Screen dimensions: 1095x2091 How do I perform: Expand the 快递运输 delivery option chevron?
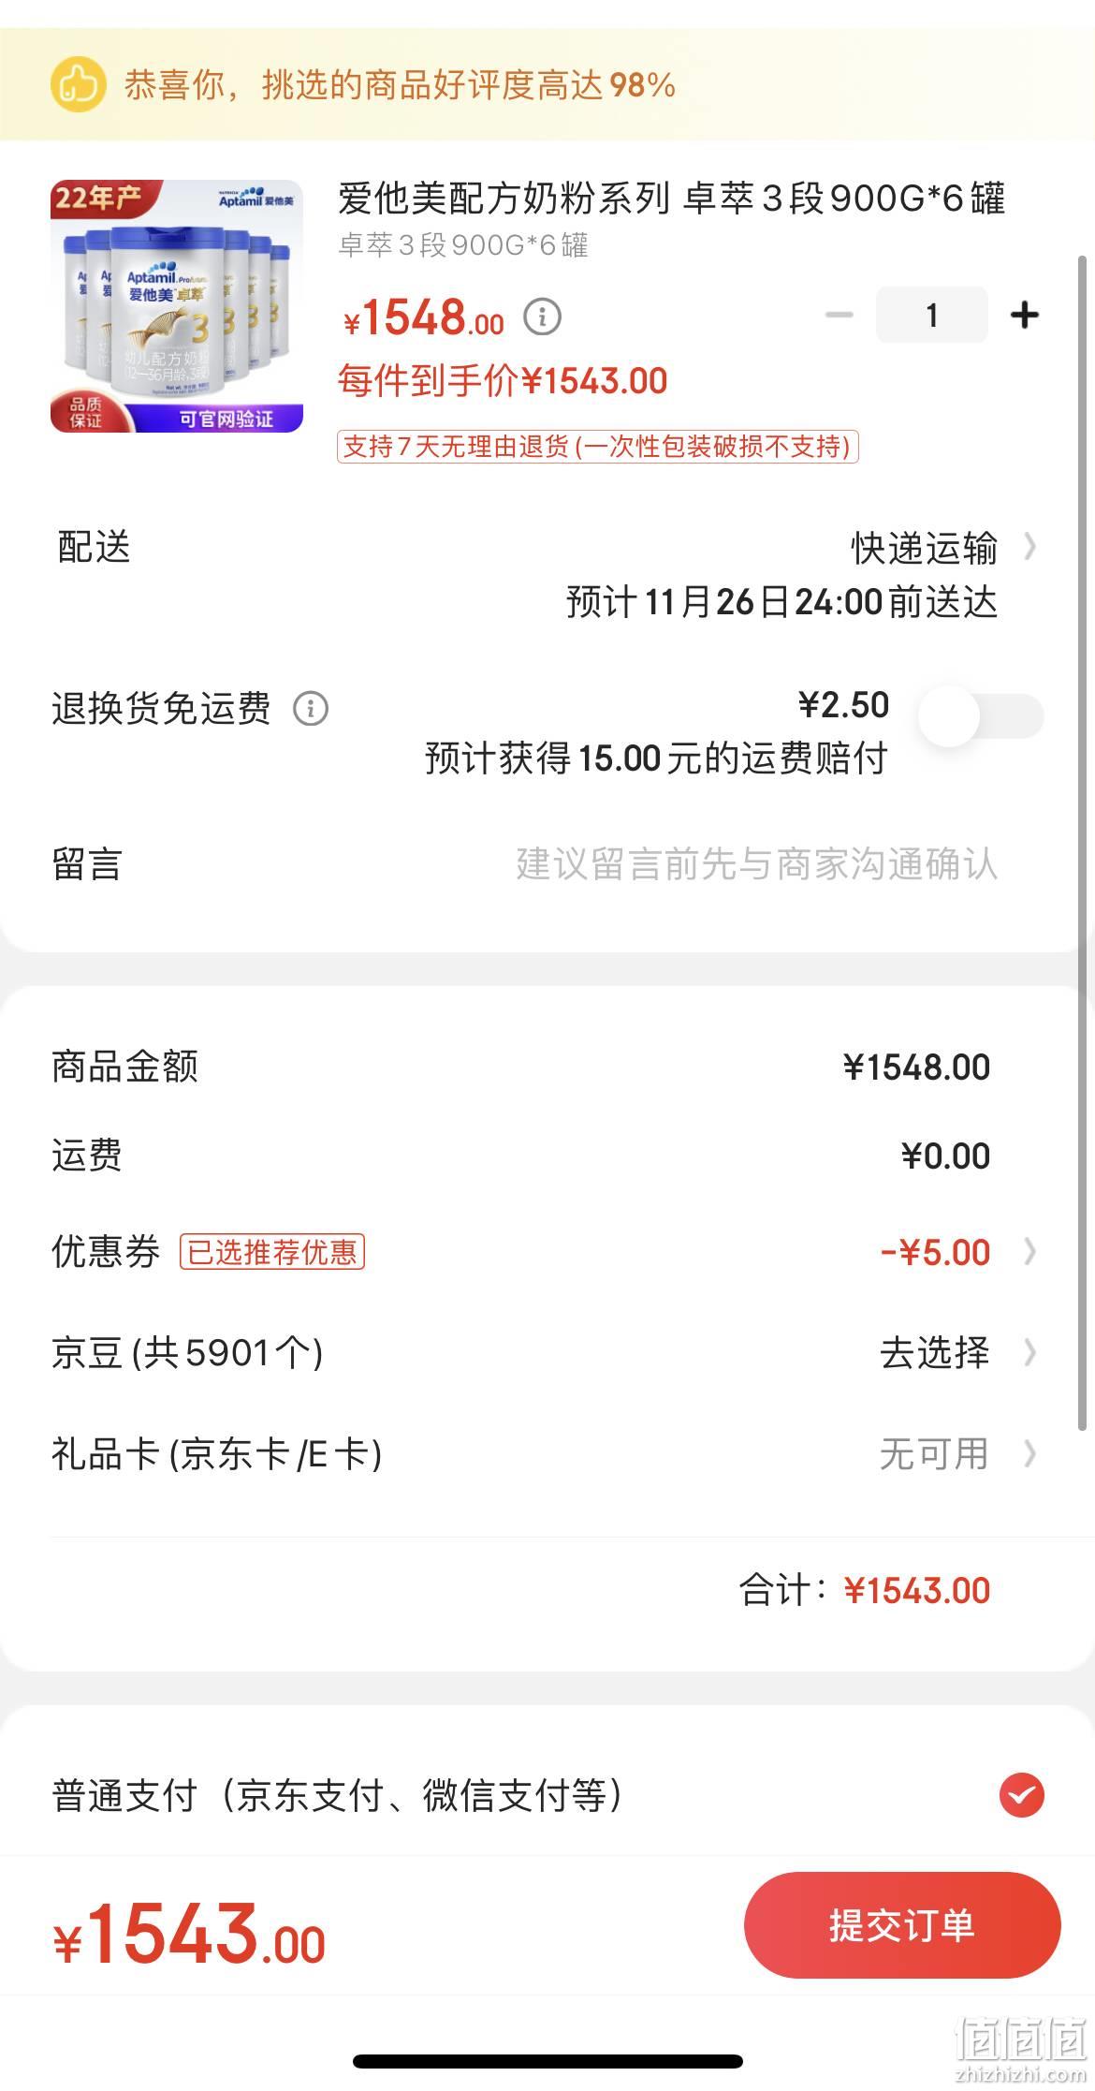(x=1030, y=547)
